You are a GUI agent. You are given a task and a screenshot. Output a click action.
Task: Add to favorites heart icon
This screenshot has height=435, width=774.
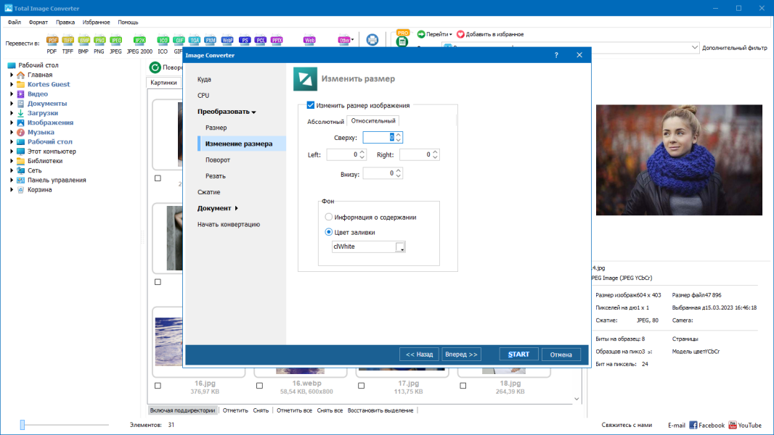460,34
